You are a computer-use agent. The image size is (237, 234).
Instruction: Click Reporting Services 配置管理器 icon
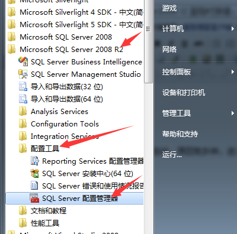tap(35, 161)
